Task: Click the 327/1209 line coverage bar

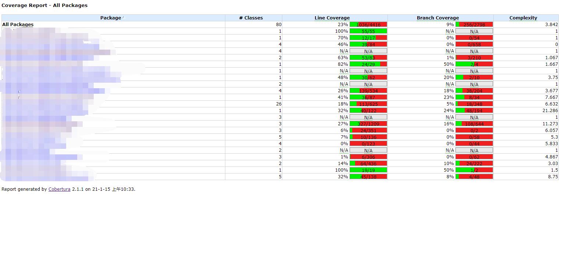Action: click(368, 124)
